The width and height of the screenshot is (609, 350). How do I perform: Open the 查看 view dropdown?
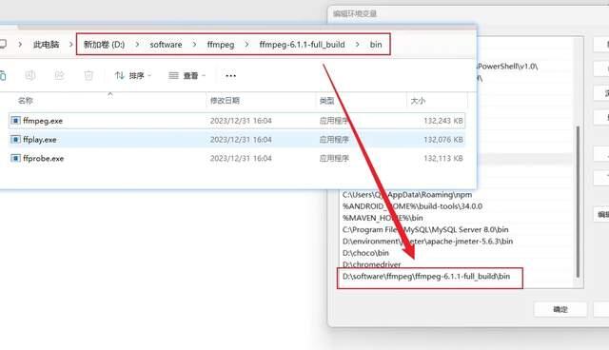187,76
